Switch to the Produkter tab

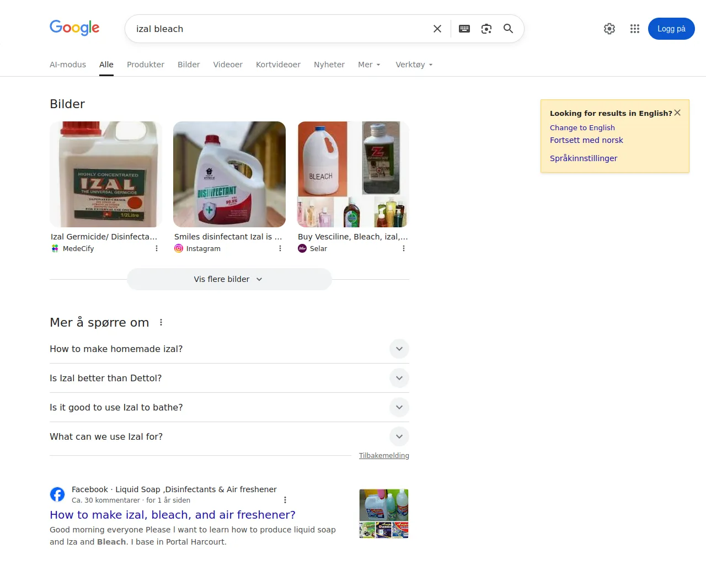click(146, 65)
